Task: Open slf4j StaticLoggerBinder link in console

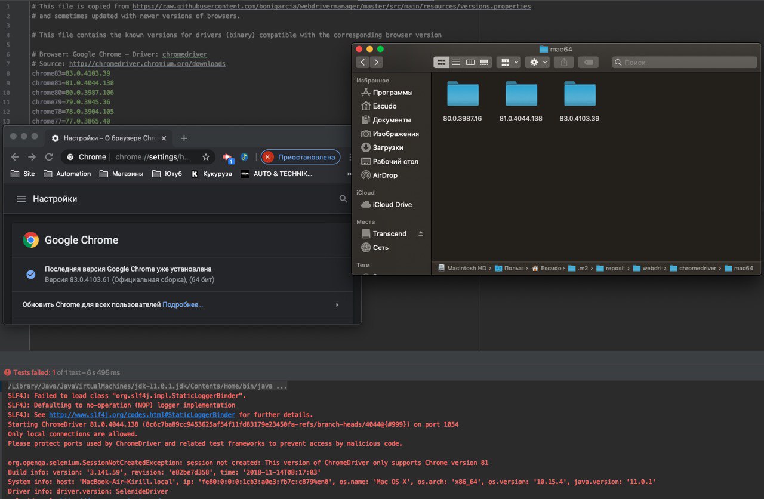Action: click(x=142, y=414)
